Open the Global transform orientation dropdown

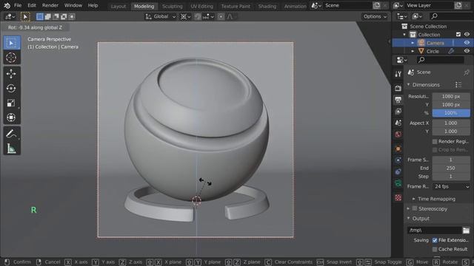(x=161, y=16)
